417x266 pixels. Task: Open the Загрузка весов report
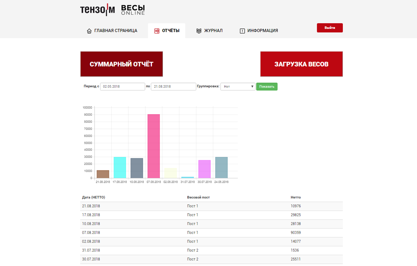(301, 64)
